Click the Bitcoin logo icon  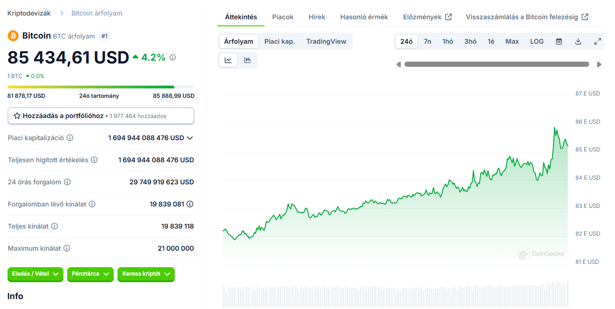pyautogui.click(x=13, y=36)
